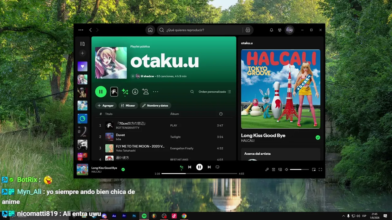Toggle Smart Shuffle in the player bar
Image resolution: width=392 pixels, height=220 pixels.
coord(181,167)
